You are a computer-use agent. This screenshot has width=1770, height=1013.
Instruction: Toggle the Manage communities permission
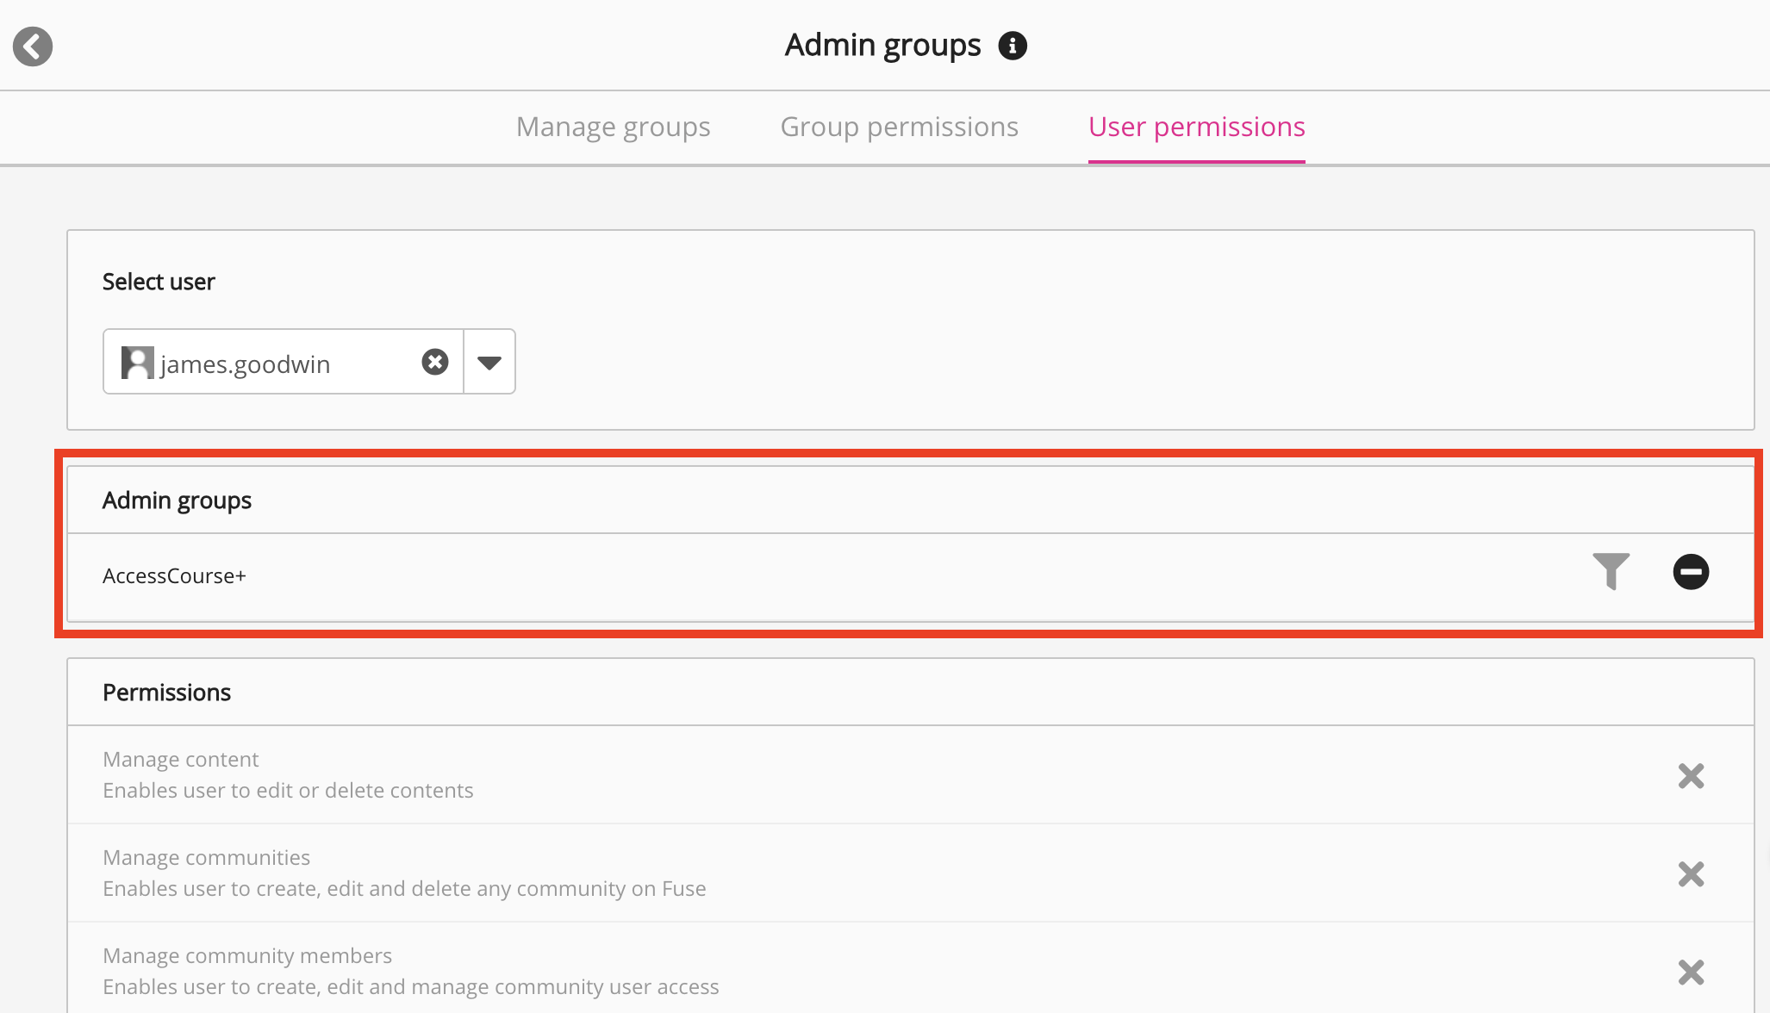point(1691,874)
